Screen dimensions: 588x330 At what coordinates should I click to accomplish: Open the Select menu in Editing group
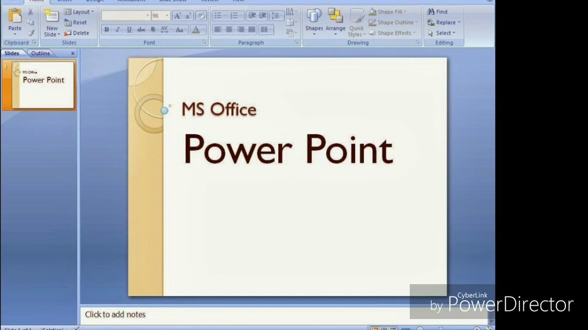(x=441, y=33)
